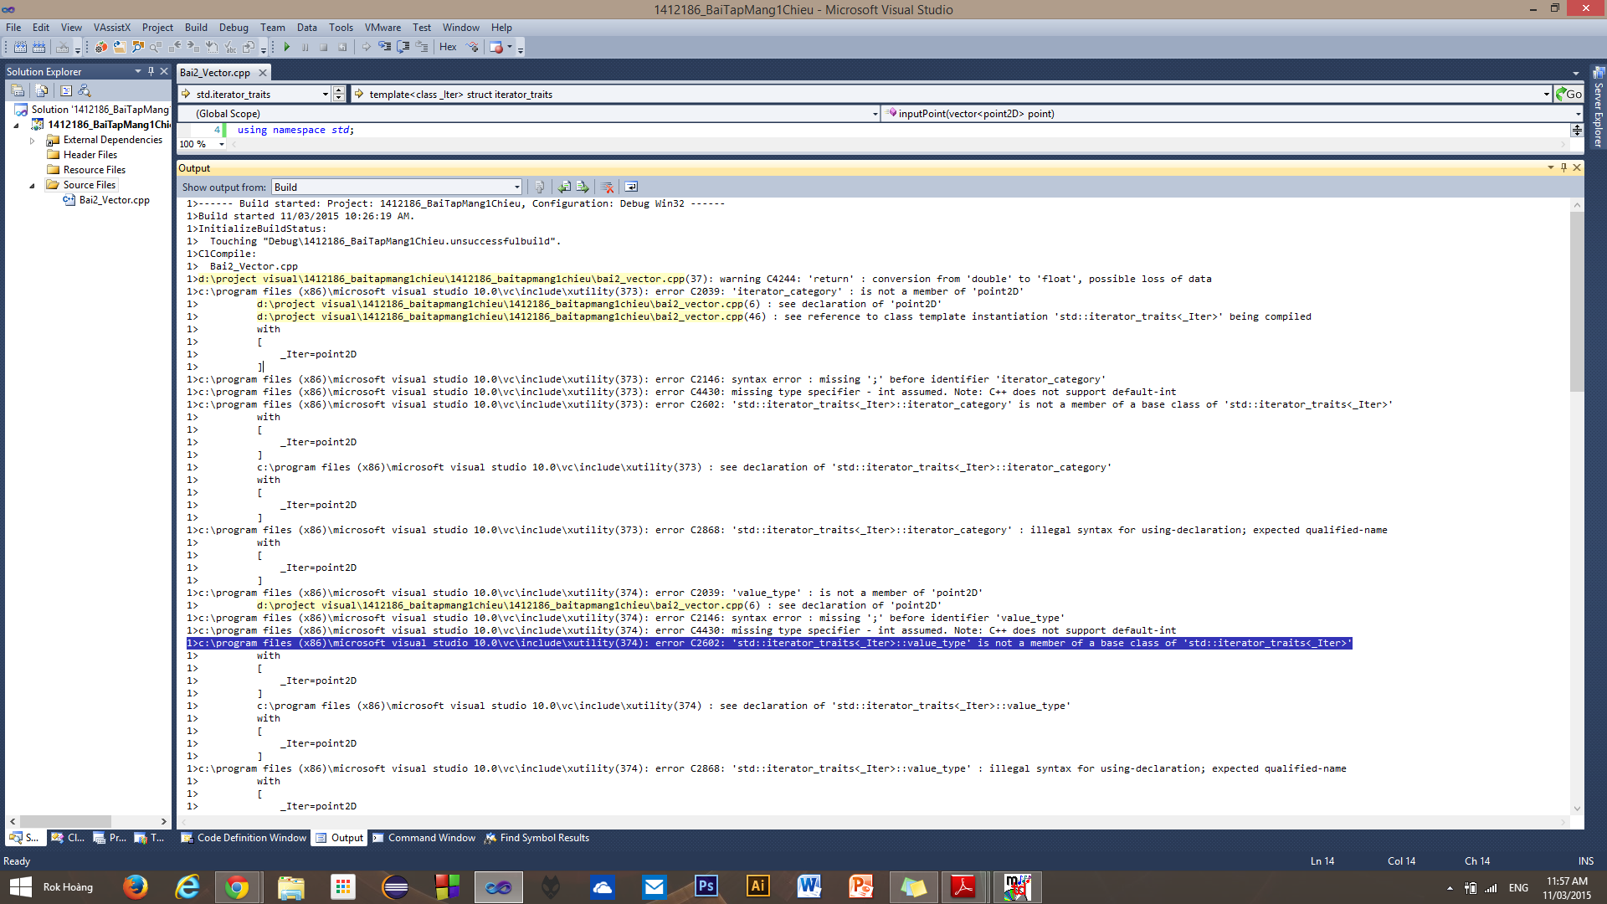The height and width of the screenshot is (904, 1607).
Task: Open the std.iterator_traits scope dropdown
Action: pos(325,94)
